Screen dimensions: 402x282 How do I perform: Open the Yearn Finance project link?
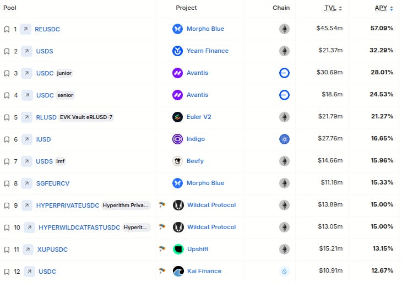tap(208, 51)
